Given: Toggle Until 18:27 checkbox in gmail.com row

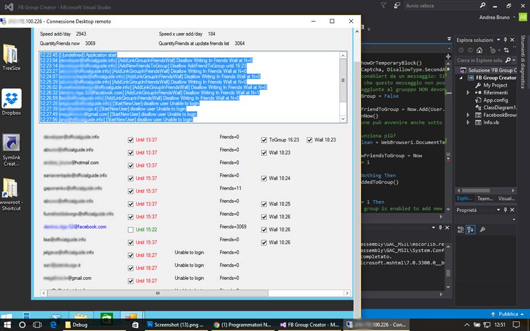Looking at the screenshot, I should pyautogui.click(x=130, y=281).
